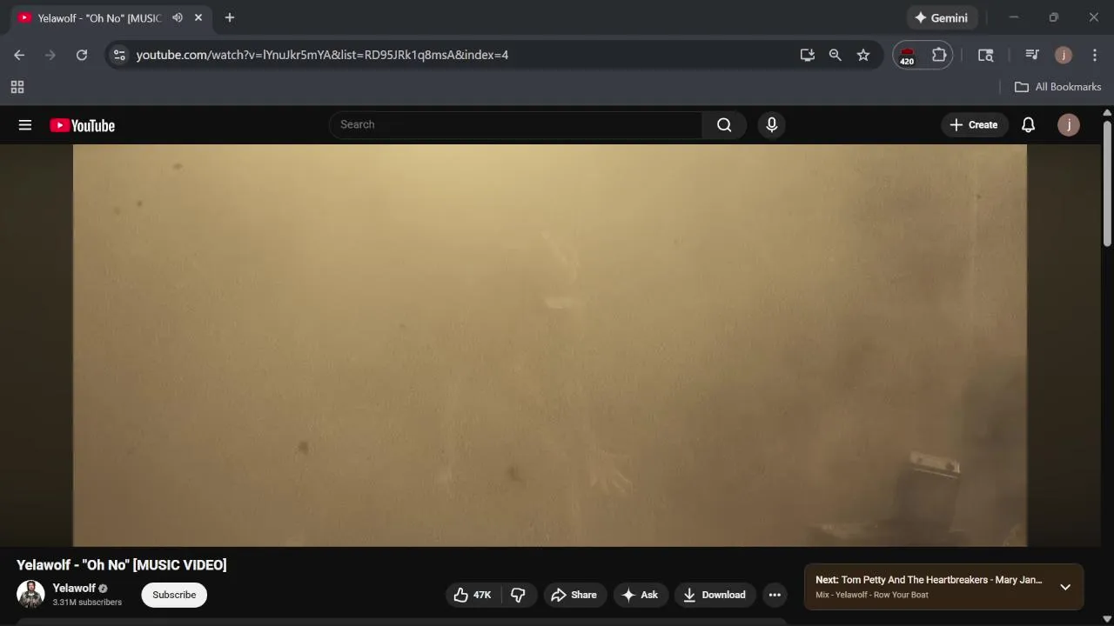The image size is (1114, 626).
Task: Select the Yelawolf Oh No tab
Action: click(x=100, y=17)
